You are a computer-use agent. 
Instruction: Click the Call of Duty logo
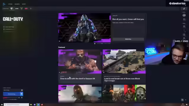click(13, 19)
